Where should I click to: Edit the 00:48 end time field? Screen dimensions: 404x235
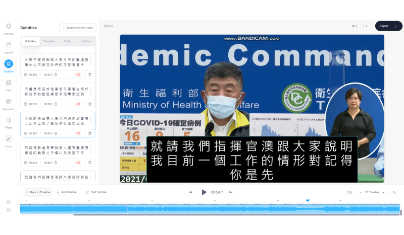(x=48, y=163)
